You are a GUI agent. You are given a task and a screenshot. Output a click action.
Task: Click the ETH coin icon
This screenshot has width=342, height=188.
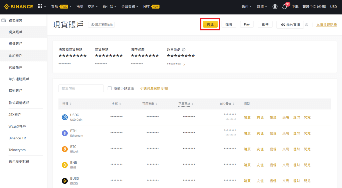65,133
